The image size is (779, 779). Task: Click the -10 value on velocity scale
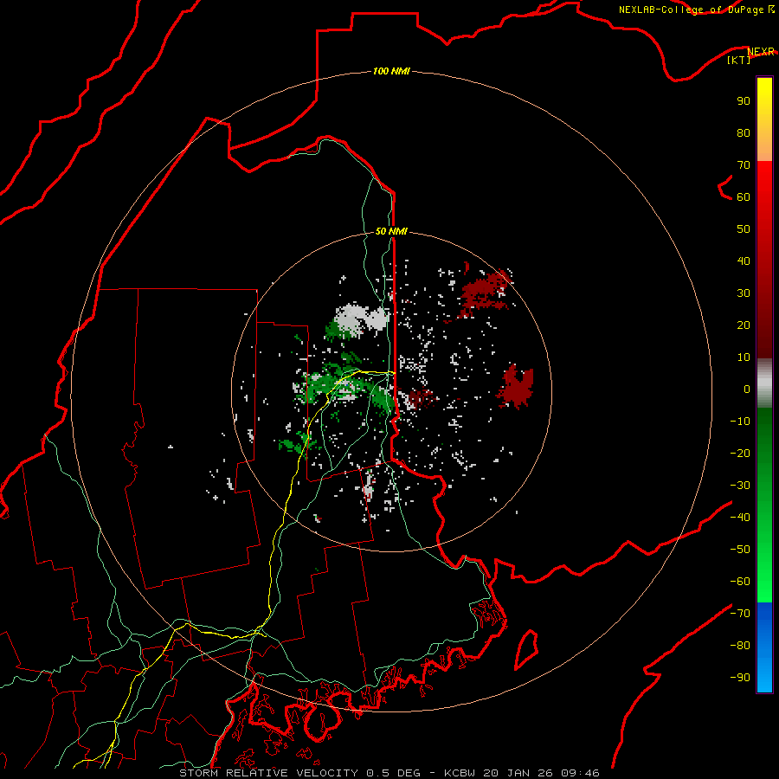740,422
